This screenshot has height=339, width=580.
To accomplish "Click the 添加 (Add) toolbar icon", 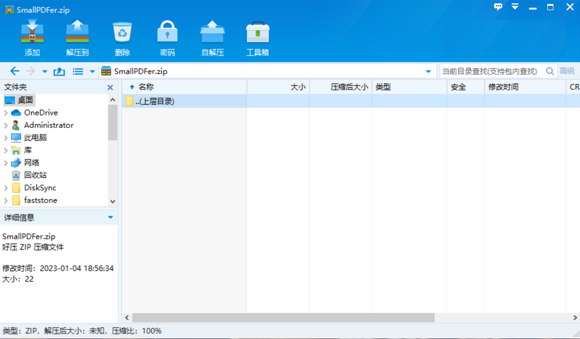I will [33, 33].
